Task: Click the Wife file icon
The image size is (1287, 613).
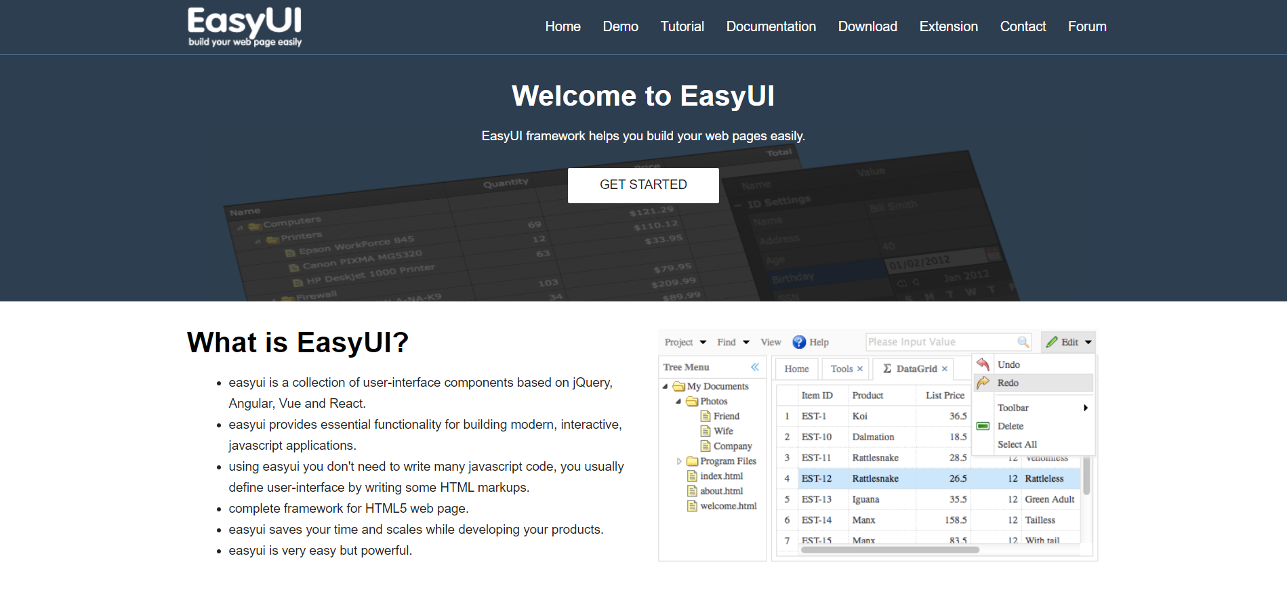Action: pyautogui.click(x=706, y=431)
